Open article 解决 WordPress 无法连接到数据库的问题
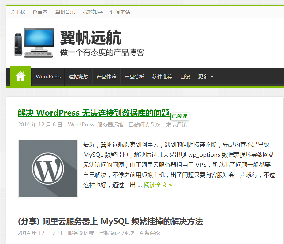Viewport: 284px width, 244px height. [94, 113]
